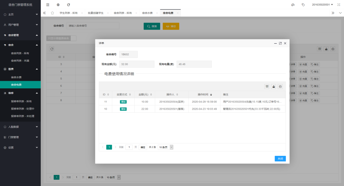Click column filter icon in background table
The width and height of the screenshot is (344, 186).
(320, 49)
